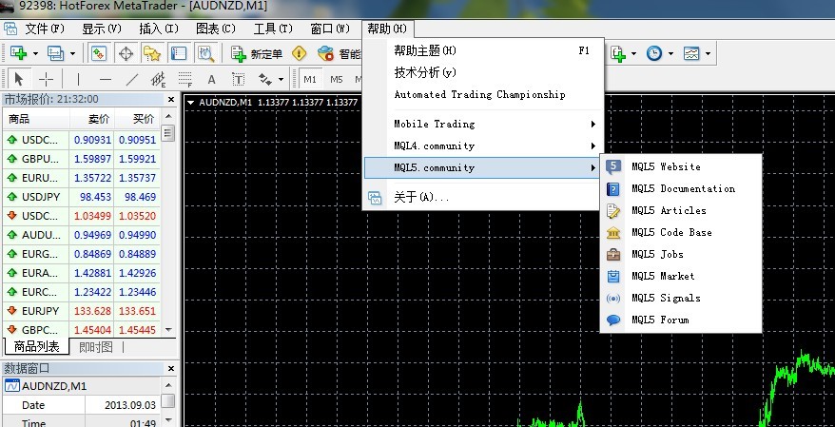This screenshot has height=427, width=835.
Task: Close the 数据窗口 data window panel
Action: tap(171, 368)
